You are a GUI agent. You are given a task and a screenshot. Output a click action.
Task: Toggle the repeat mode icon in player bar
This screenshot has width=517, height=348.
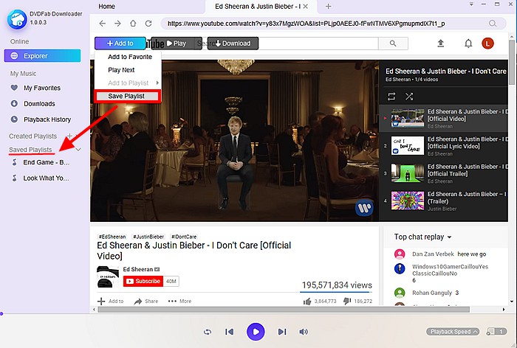(x=208, y=332)
